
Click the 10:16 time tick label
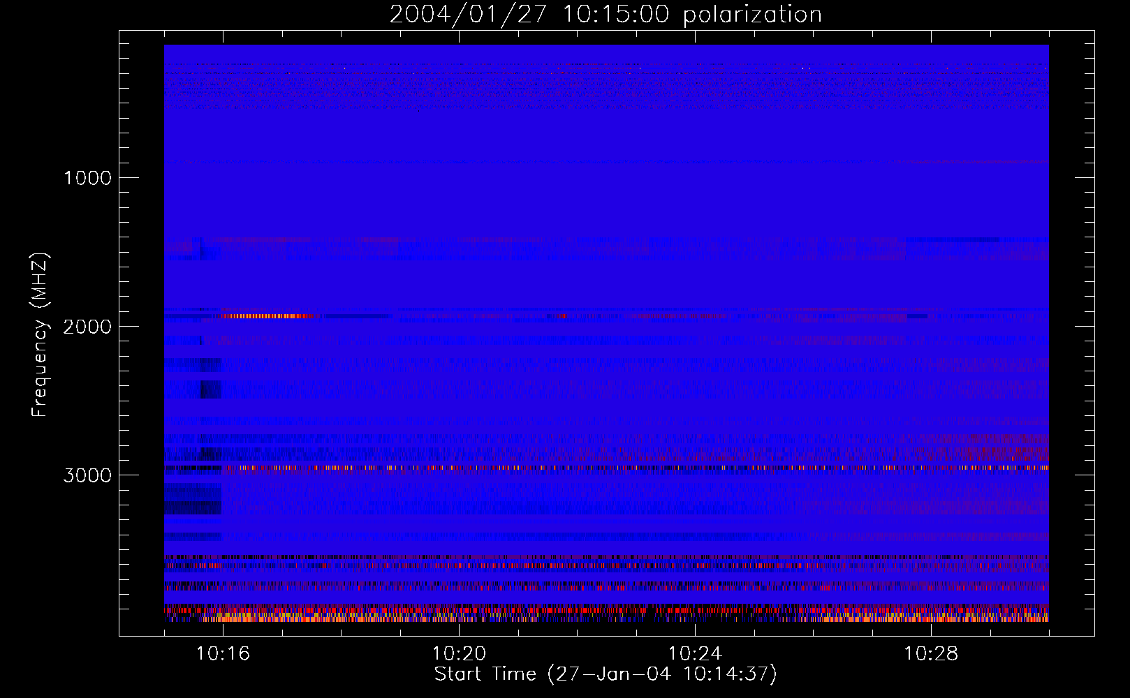coord(223,654)
